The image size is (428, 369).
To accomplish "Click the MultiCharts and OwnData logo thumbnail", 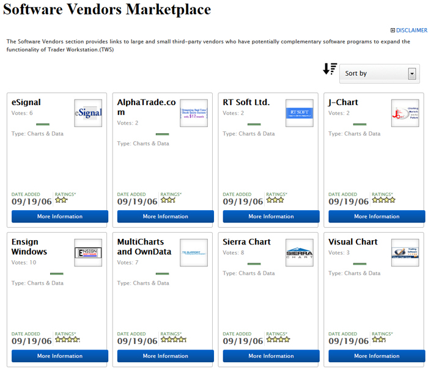I will click(x=194, y=252).
